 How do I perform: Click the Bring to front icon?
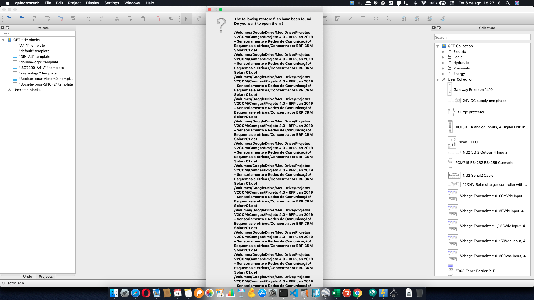tap(404, 19)
